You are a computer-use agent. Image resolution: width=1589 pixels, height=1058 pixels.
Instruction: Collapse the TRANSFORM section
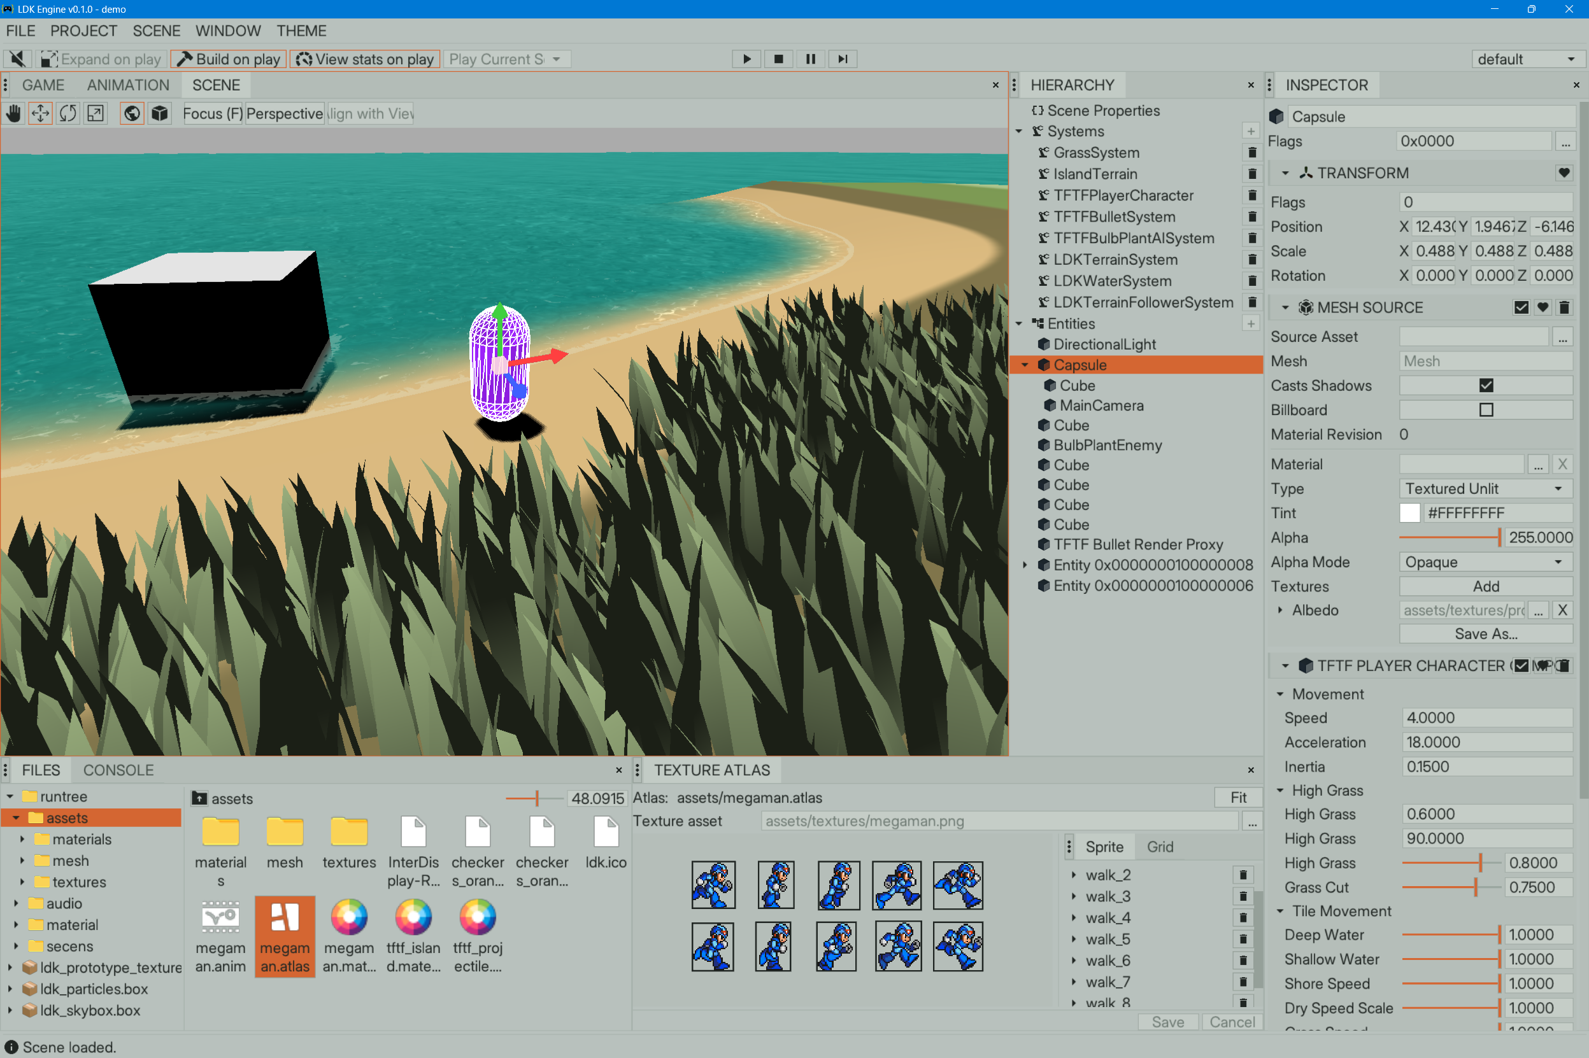pos(1285,173)
